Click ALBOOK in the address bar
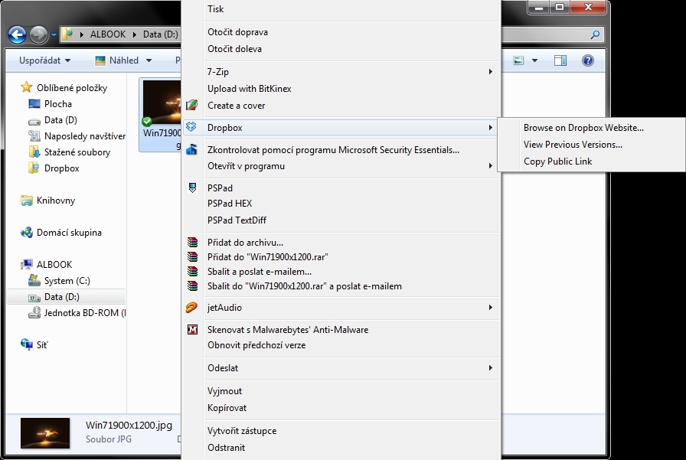The width and height of the screenshot is (686, 460). tap(108, 34)
